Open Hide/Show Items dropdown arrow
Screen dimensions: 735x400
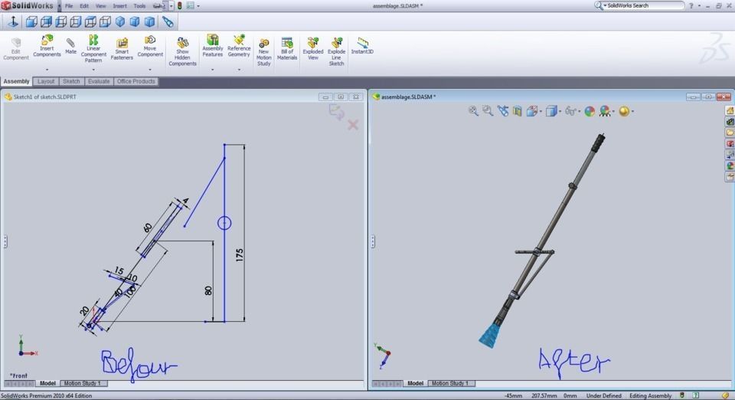(x=580, y=112)
